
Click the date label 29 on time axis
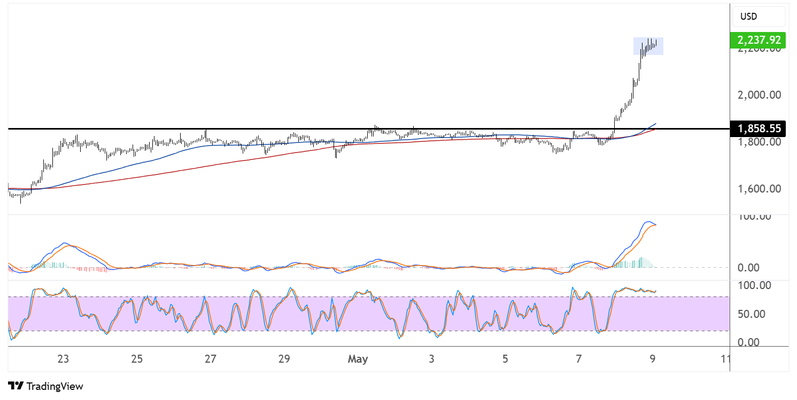click(284, 359)
